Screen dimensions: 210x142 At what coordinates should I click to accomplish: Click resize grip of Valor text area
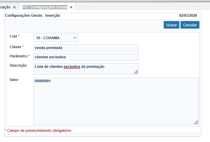(x=196, y=122)
